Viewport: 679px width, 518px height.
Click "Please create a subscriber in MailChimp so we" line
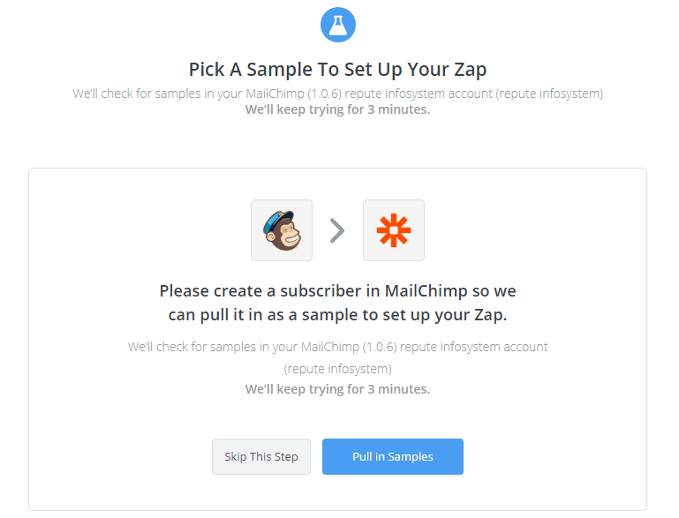[337, 290]
